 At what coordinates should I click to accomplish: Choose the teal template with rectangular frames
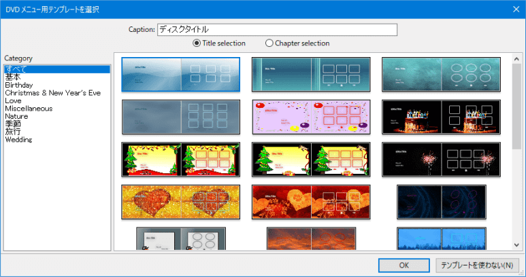click(x=310, y=74)
